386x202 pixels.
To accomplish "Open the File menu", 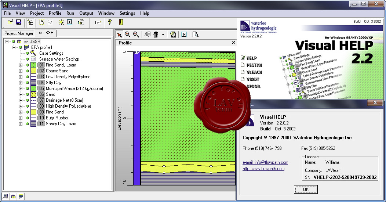I will [x=7, y=13].
